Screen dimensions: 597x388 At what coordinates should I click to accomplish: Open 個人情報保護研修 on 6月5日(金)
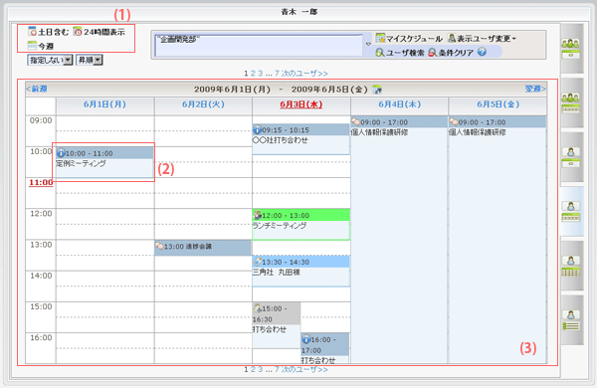point(478,132)
